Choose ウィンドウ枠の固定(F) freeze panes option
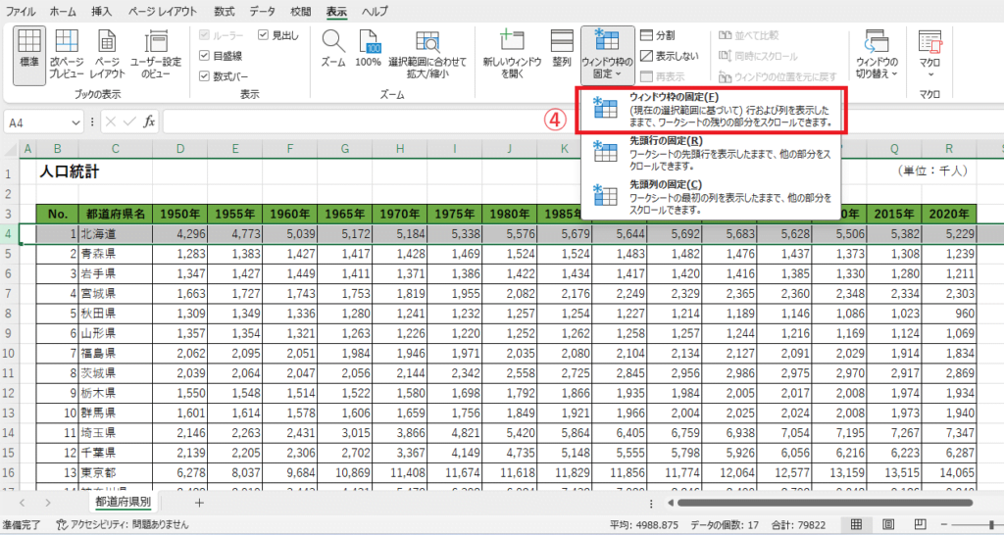This screenshot has width=1004, height=535. click(x=714, y=110)
